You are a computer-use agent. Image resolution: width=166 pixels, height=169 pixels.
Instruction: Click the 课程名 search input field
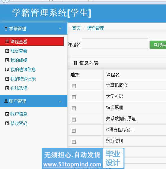115,43
